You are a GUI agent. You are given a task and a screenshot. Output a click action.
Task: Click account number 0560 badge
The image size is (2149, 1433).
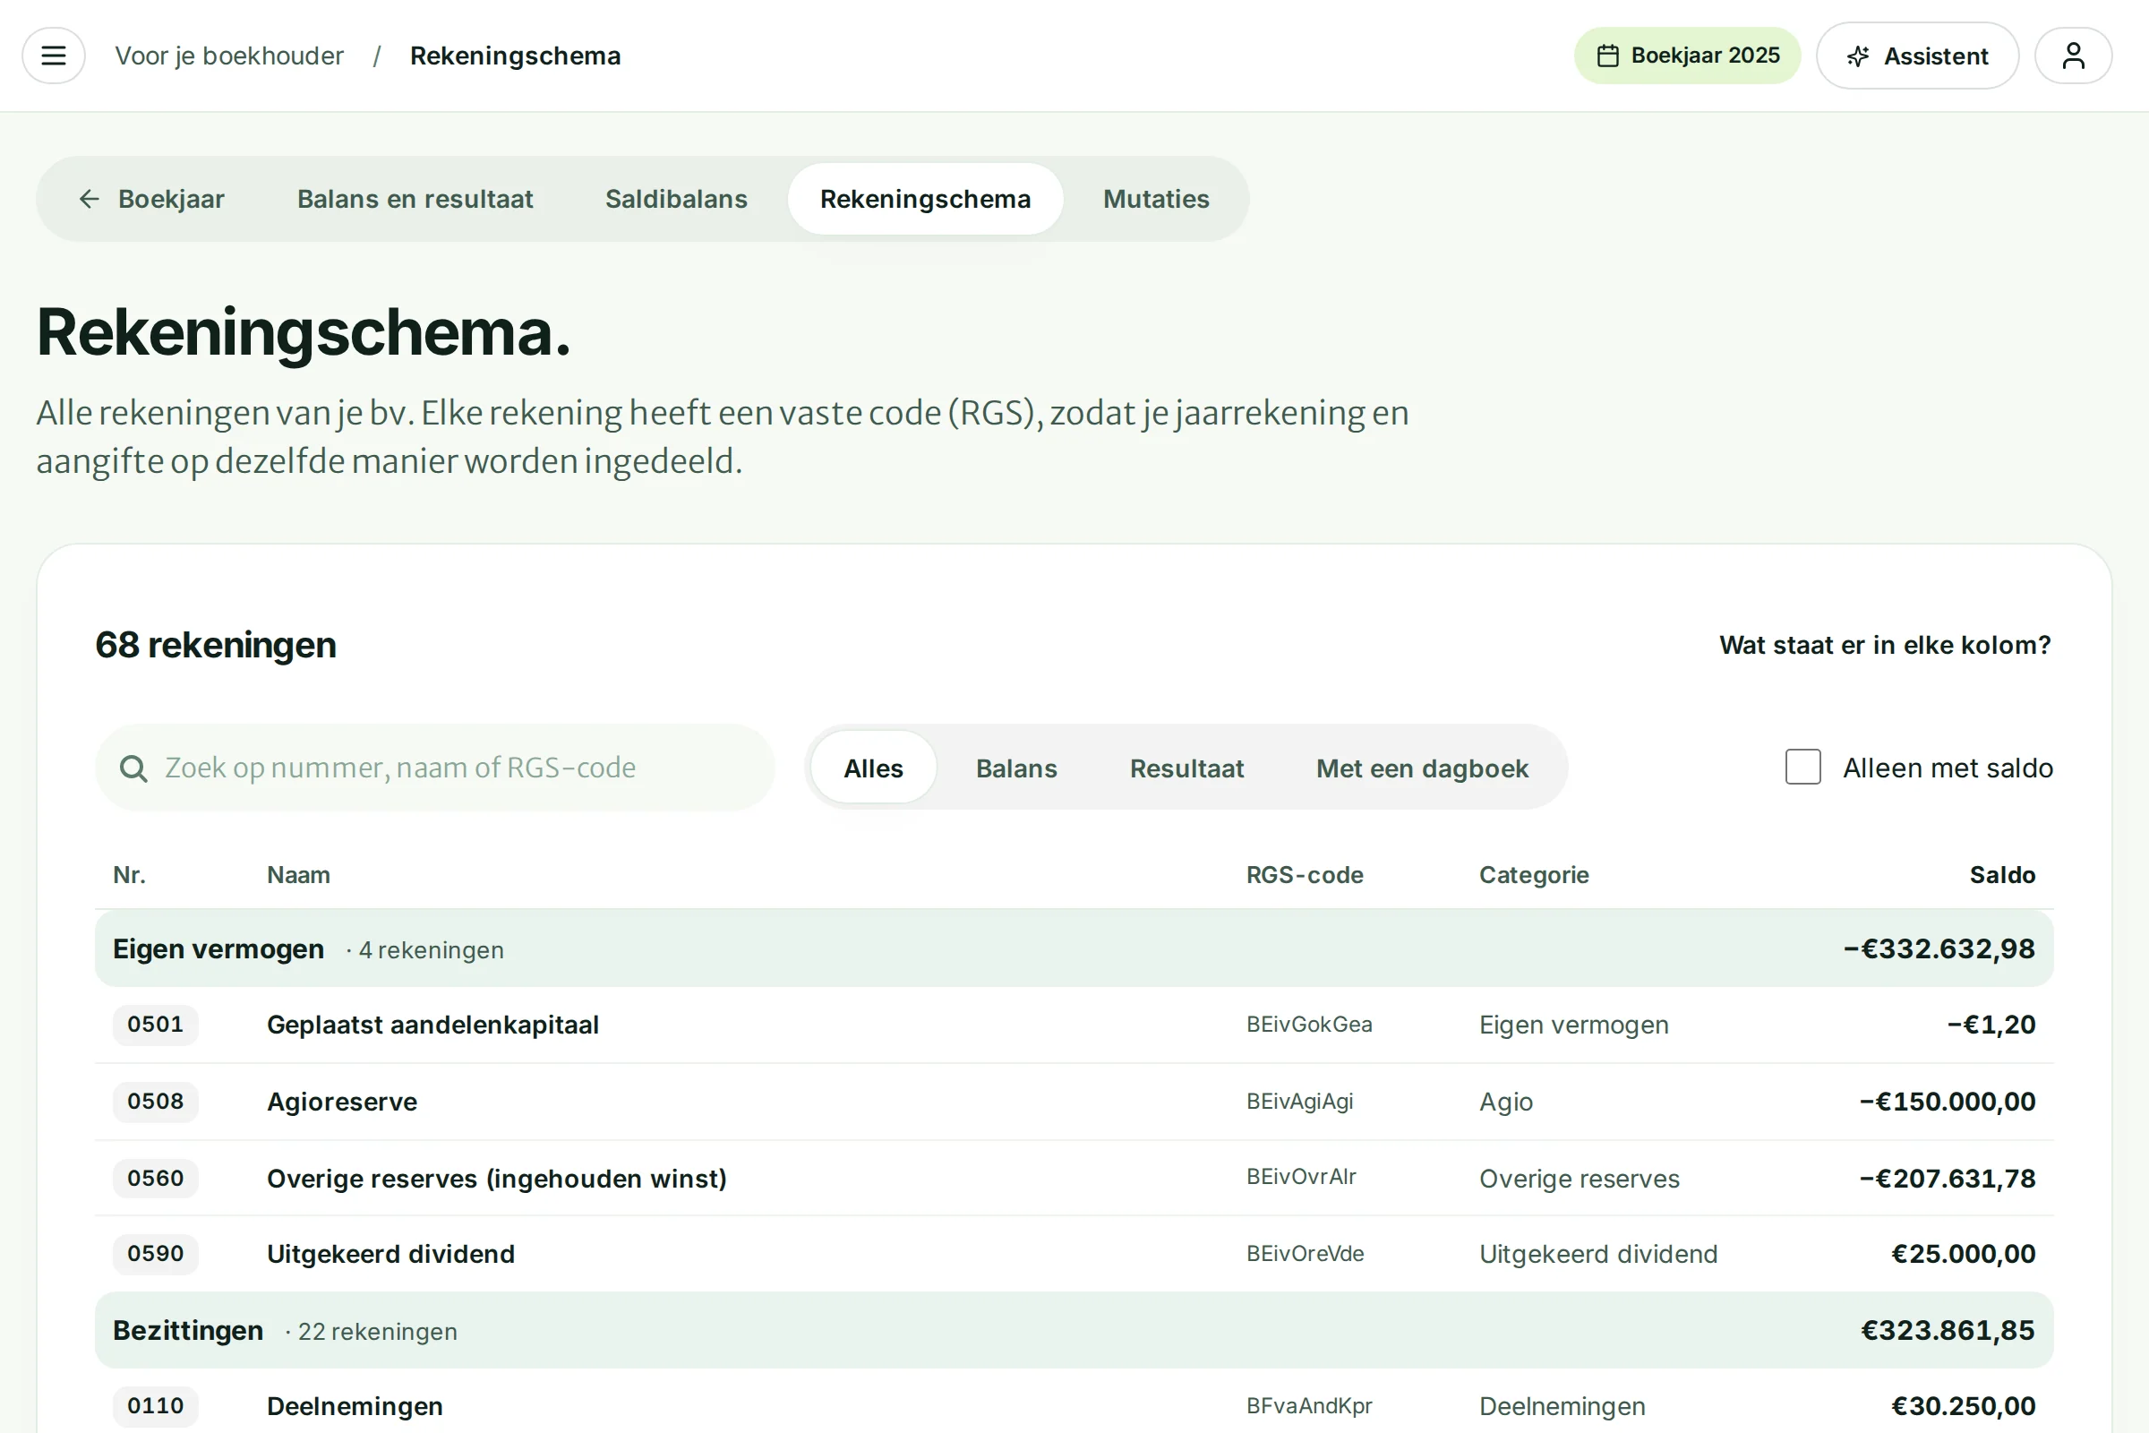tap(155, 1178)
